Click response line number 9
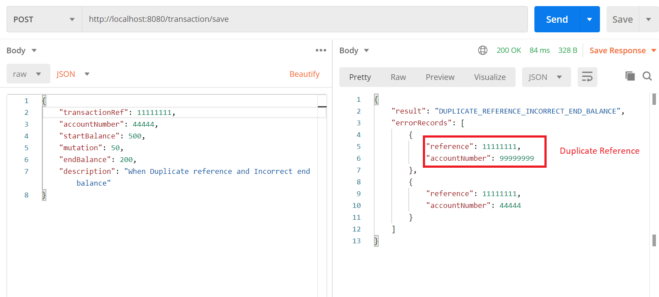Image resolution: width=659 pixels, height=297 pixels. click(359, 193)
